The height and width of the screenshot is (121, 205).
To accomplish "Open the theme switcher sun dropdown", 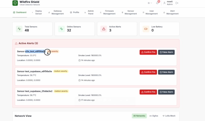I will click(150, 3).
